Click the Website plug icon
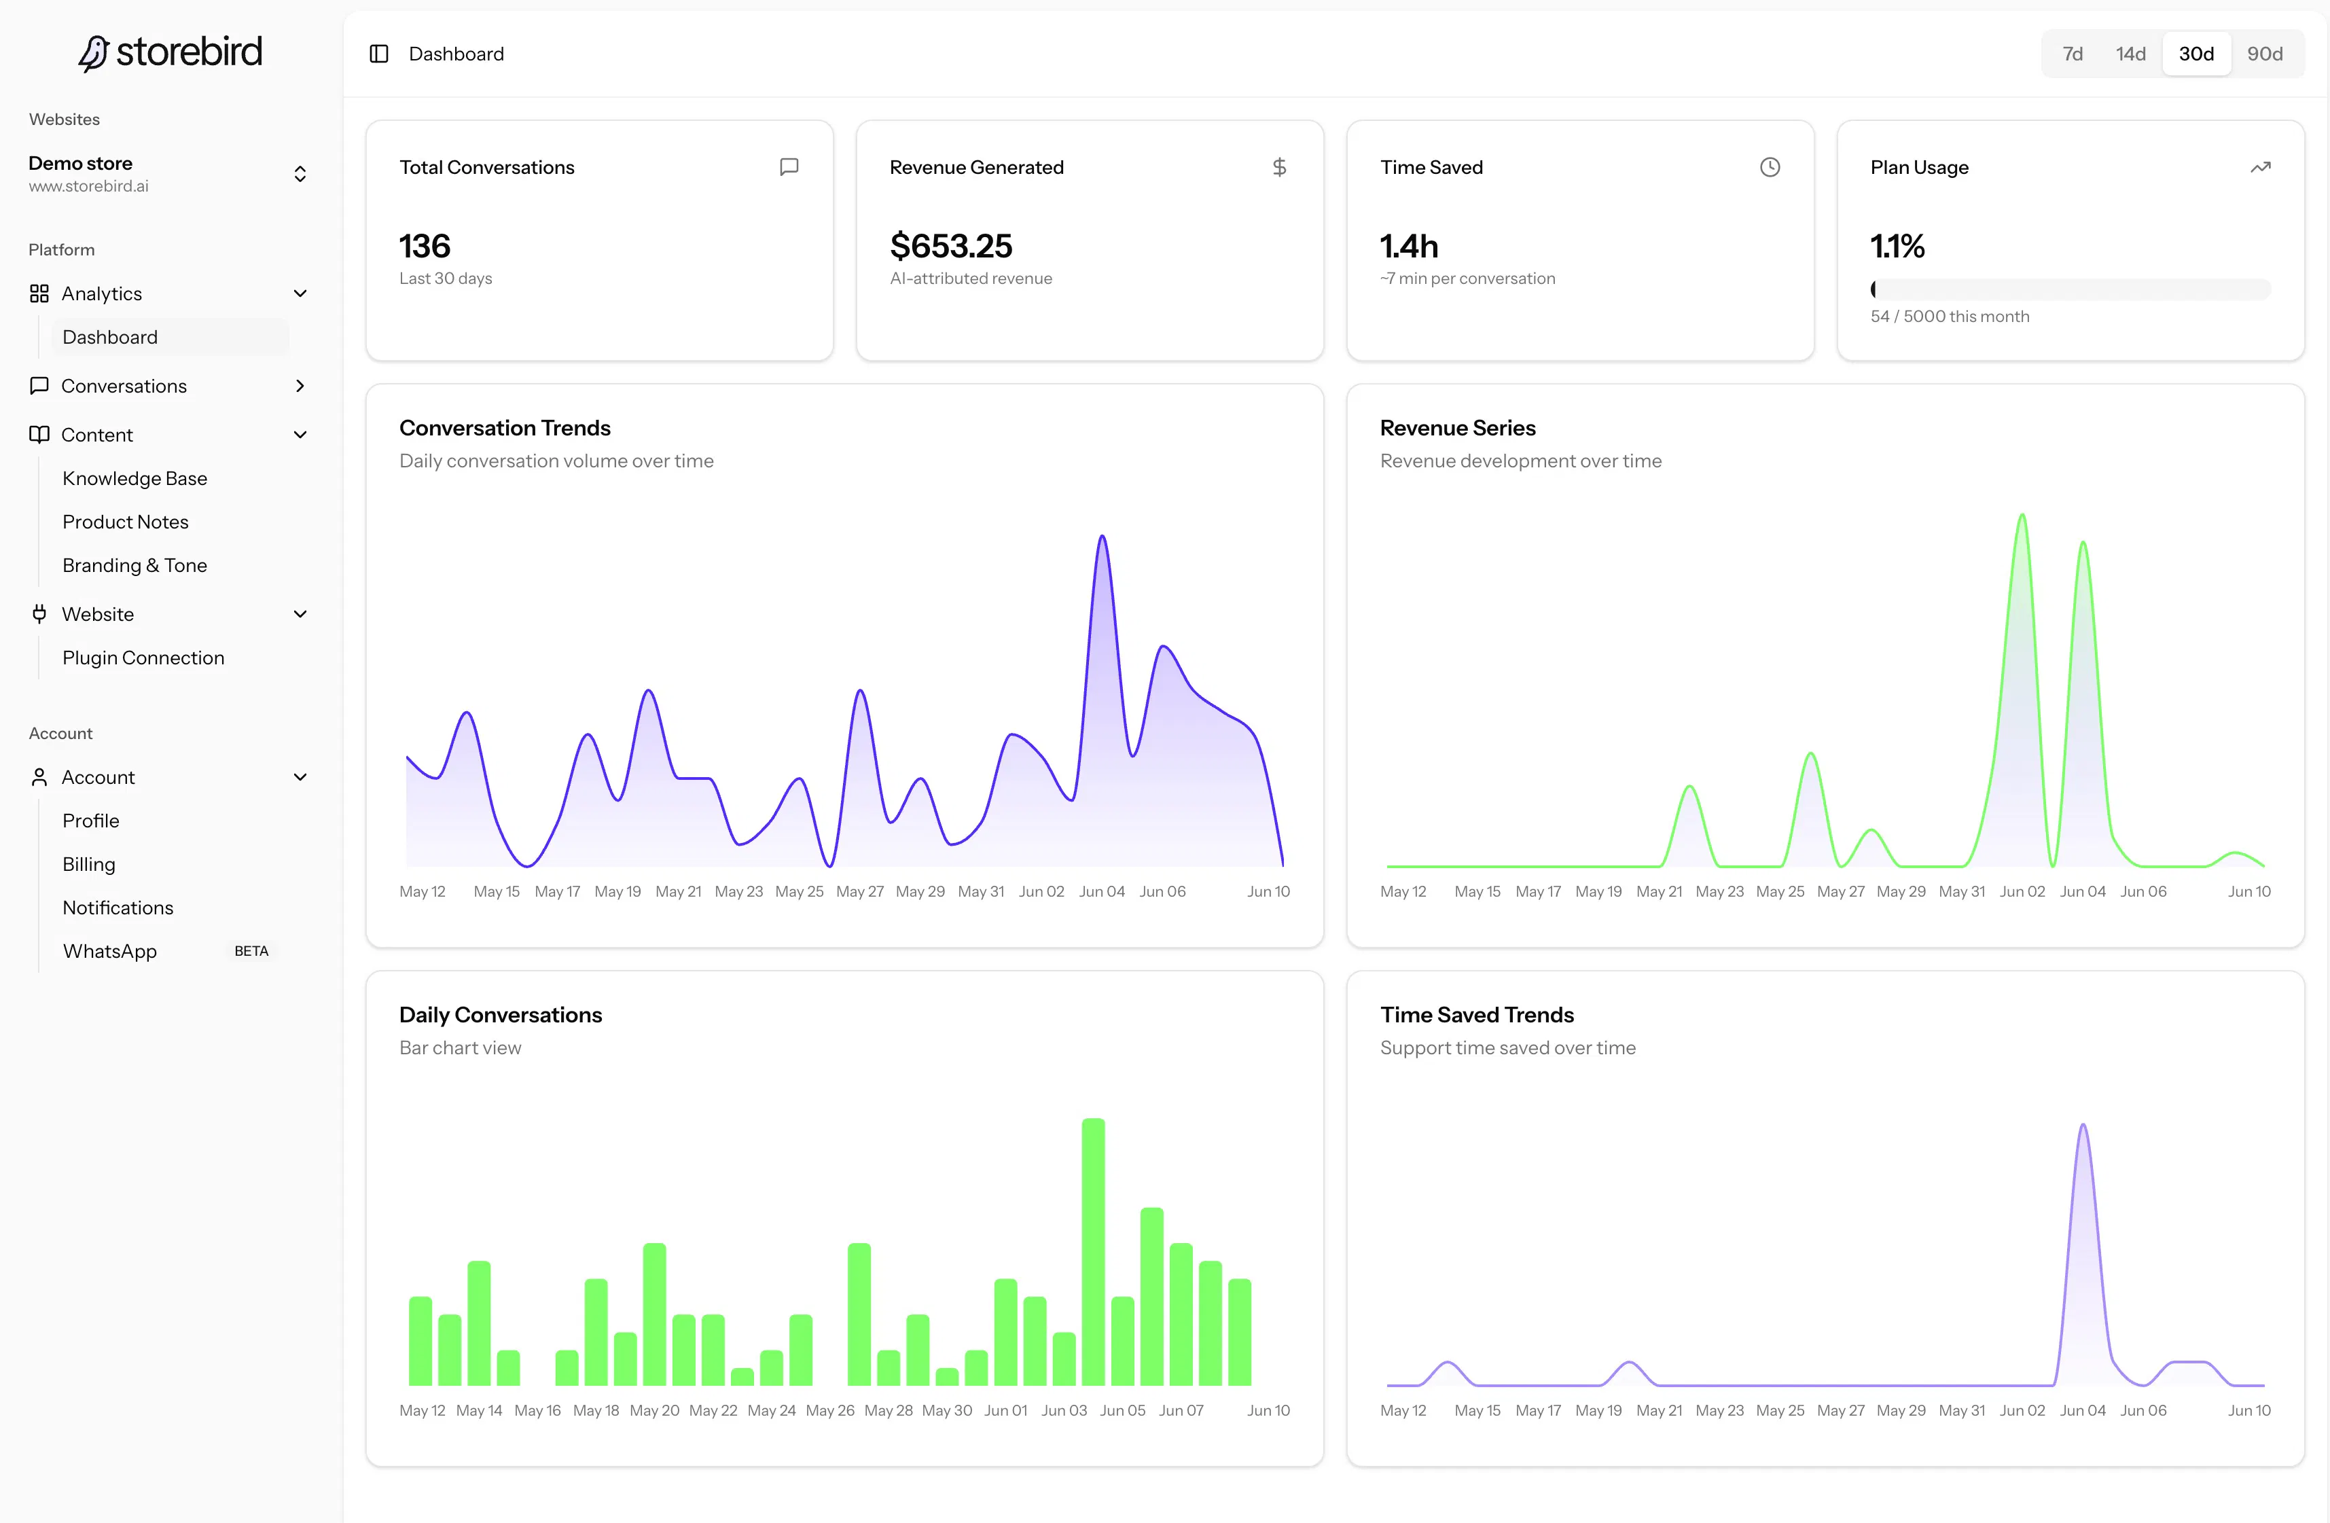This screenshot has height=1523, width=2330. pos(39,613)
